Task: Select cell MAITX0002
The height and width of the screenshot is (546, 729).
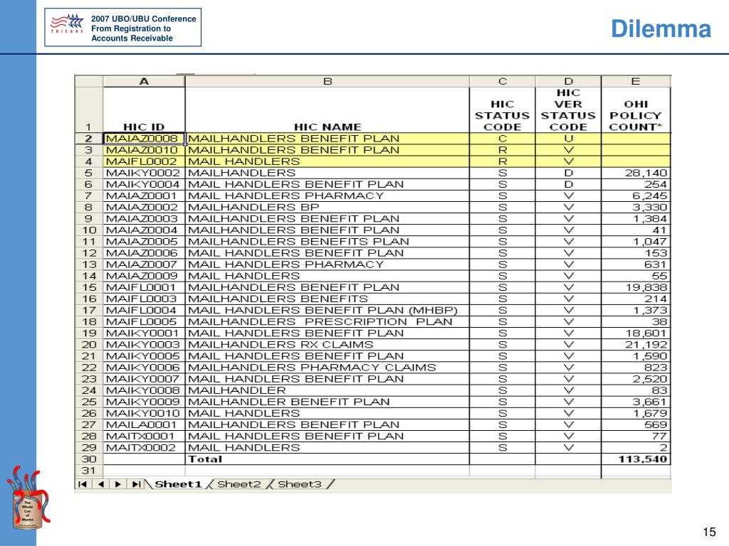Action: coord(144,448)
